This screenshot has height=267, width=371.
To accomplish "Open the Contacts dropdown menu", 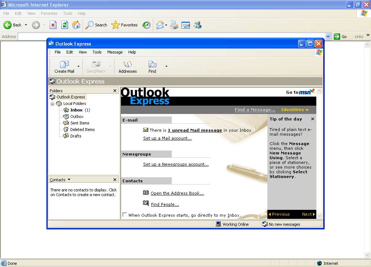I will [x=60, y=180].
